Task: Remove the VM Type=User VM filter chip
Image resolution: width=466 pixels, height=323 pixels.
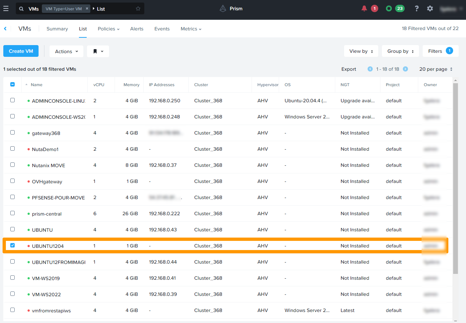Action: click(x=87, y=8)
